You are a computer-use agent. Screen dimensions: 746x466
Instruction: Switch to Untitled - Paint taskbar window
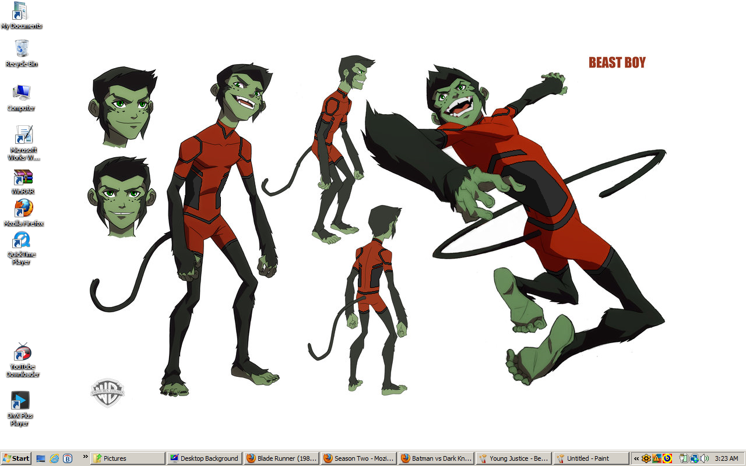pyautogui.click(x=590, y=458)
